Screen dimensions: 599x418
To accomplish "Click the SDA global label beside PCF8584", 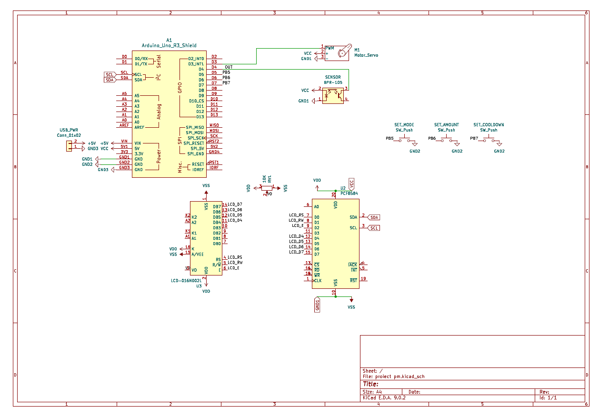I will tap(374, 217).
